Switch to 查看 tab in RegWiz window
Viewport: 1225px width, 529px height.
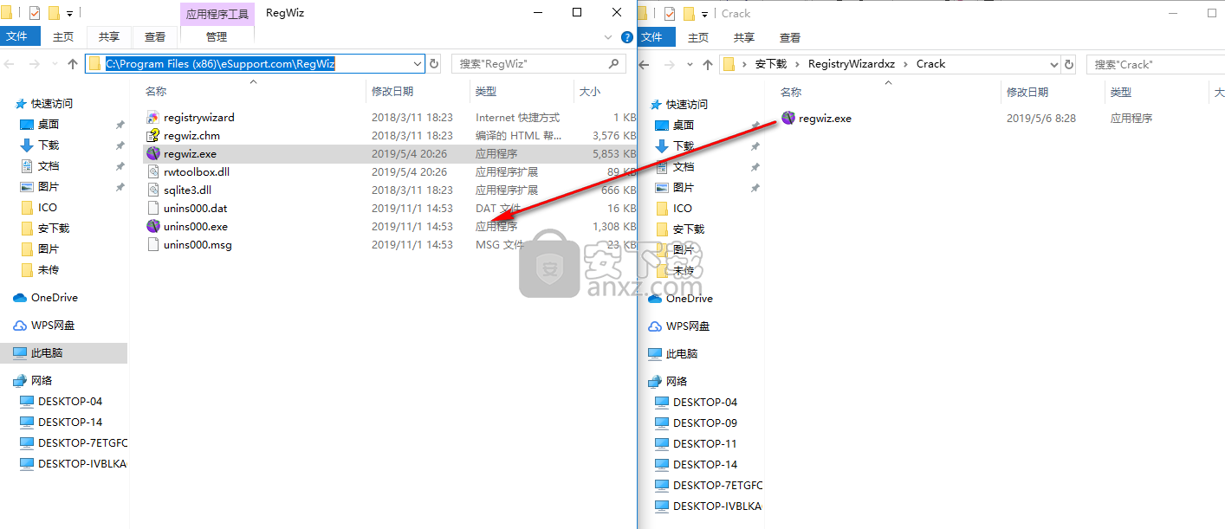[x=155, y=36]
